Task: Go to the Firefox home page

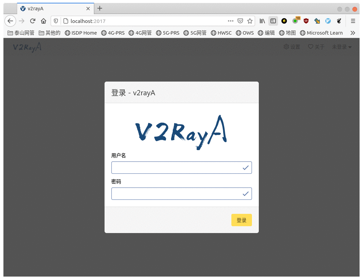Action: coord(44,21)
